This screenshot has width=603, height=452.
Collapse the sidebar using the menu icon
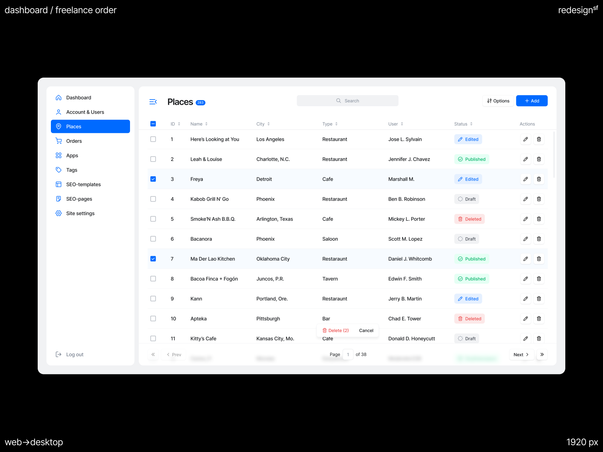click(153, 102)
